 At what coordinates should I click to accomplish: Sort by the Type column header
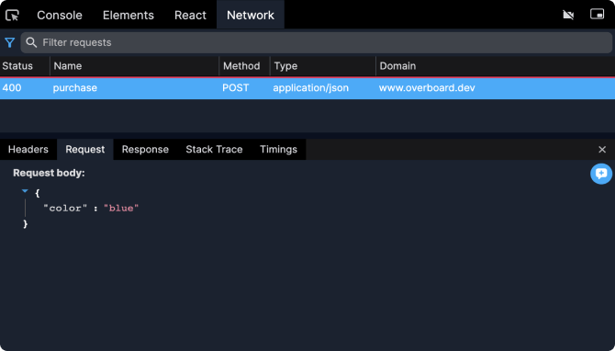click(323, 66)
